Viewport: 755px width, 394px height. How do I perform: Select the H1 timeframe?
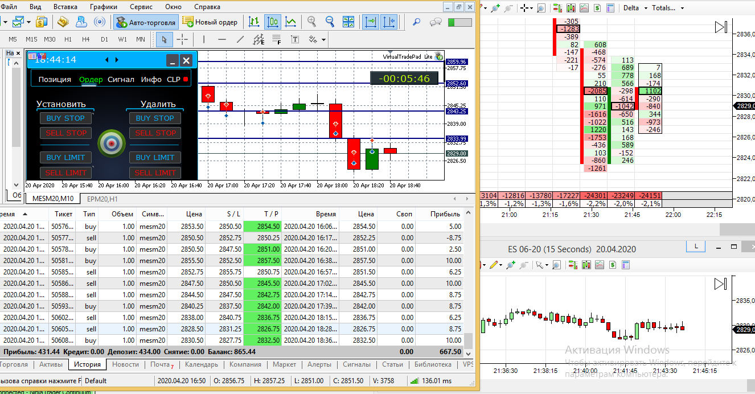pos(68,39)
